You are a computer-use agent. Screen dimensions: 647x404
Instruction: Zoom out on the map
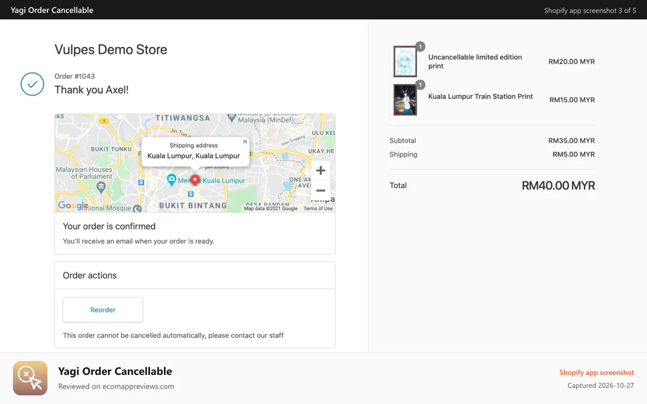(321, 191)
